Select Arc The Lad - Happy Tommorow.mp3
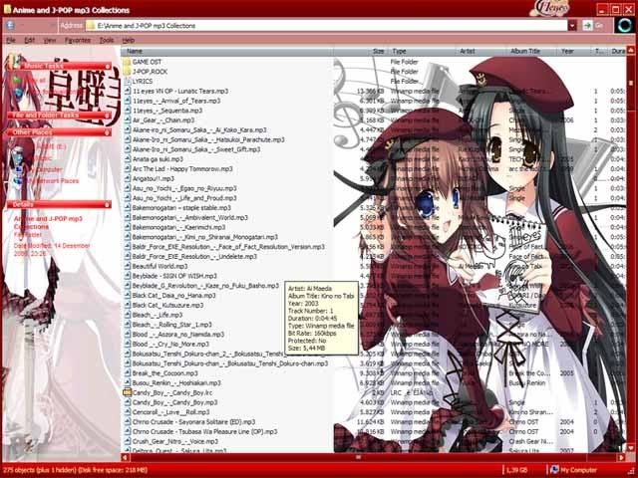 [182, 168]
